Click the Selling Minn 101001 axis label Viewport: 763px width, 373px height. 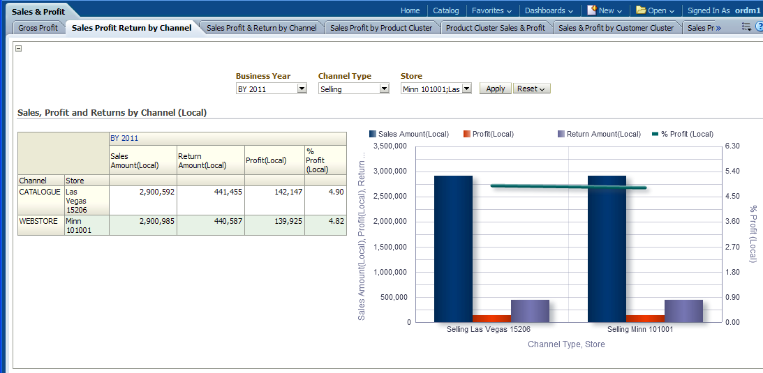point(640,329)
